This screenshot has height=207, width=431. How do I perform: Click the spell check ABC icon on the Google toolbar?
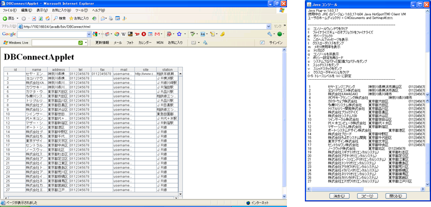(193, 34)
